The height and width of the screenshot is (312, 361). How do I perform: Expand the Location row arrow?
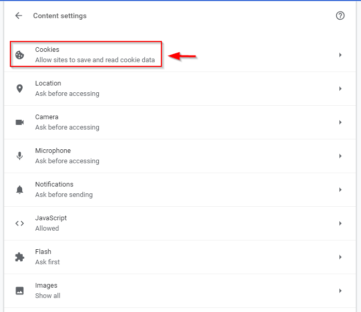[x=340, y=89]
